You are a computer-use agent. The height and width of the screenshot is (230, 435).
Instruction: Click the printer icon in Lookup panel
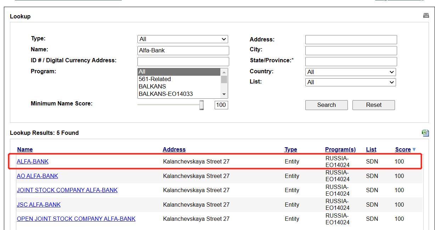[x=426, y=16]
